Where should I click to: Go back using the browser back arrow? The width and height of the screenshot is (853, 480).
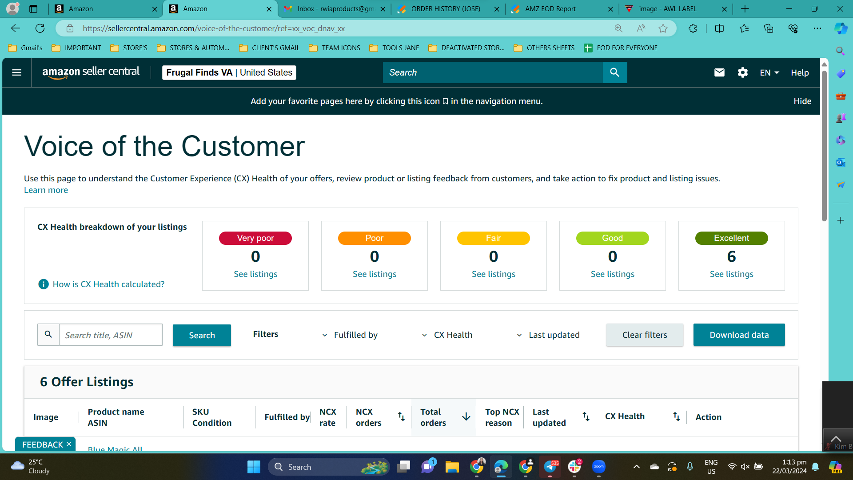[x=16, y=28]
